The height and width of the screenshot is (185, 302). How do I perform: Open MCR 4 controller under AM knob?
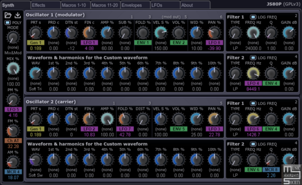(13, 172)
